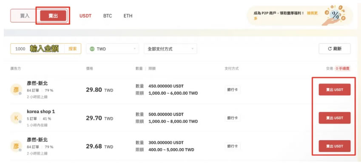Image resolution: width=361 pixels, height=163 pixels.
Task: Click the 銀行卡 payment tag for korea shop 1
Action: point(233,118)
